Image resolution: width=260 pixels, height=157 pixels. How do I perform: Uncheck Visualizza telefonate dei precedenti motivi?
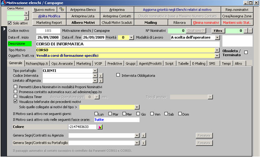point(15,102)
